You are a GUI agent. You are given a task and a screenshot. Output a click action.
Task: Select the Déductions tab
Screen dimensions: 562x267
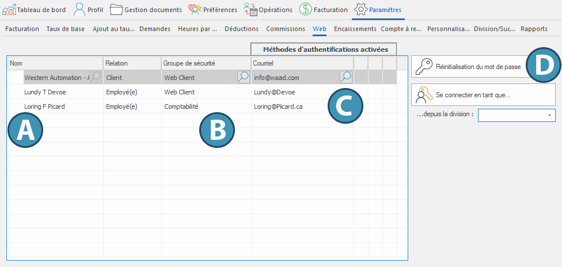(241, 29)
